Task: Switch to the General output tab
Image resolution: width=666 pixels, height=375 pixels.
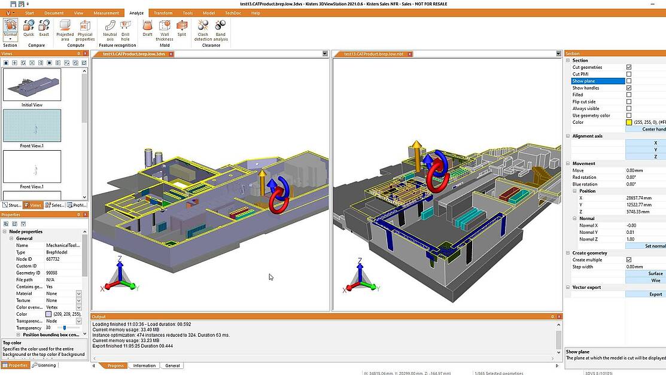Action: [172, 365]
